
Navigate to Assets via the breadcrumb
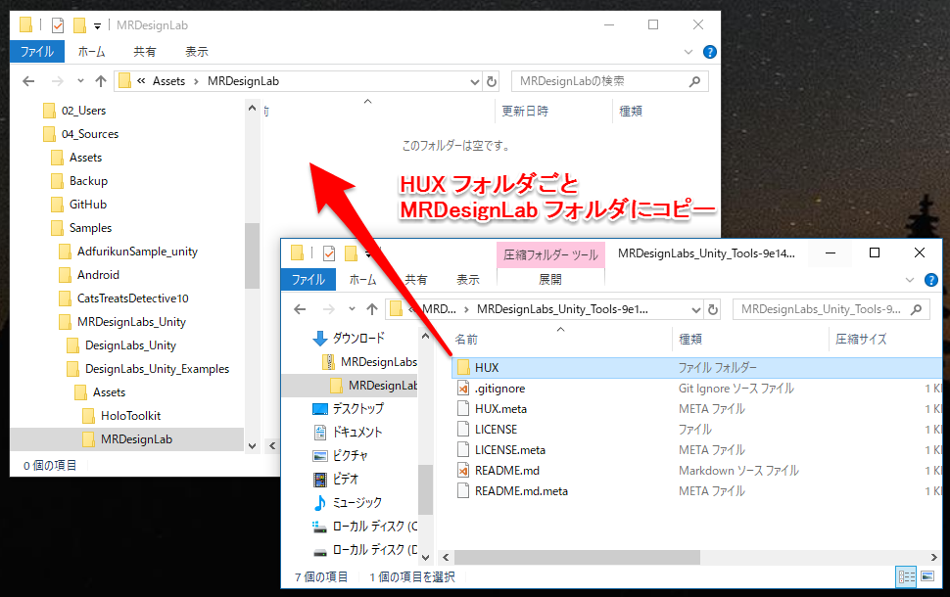coord(168,81)
